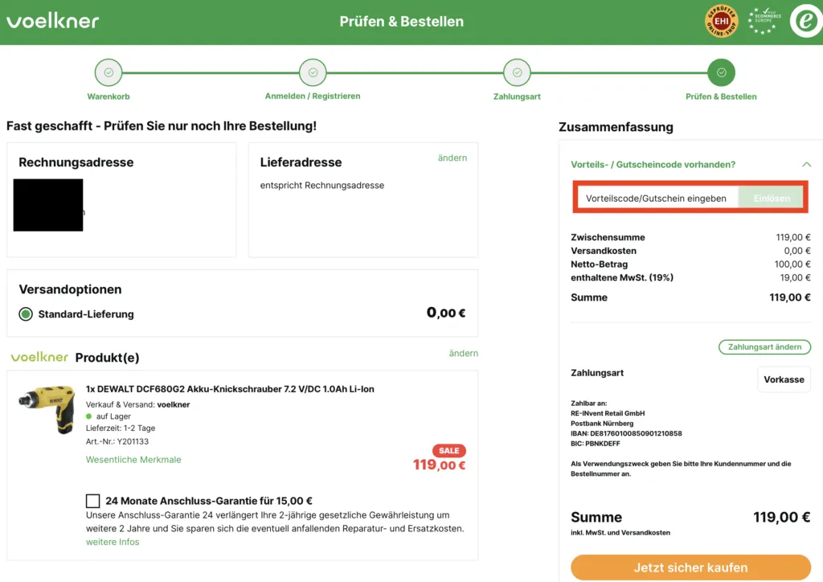Click the Anmelden / Registrieren step icon
This screenshot has width=823, height=582.
point(313,72)
